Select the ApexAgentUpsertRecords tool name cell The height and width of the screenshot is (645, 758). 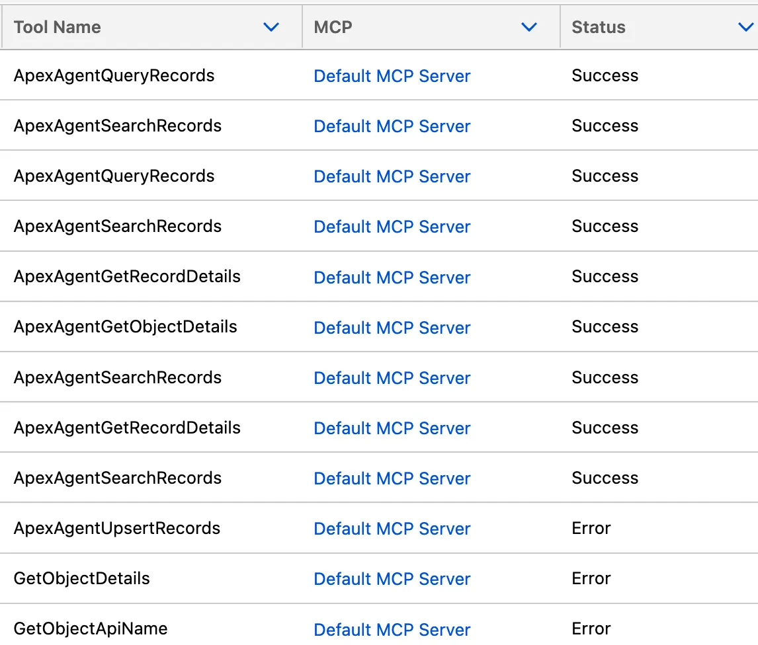[117, 528]
